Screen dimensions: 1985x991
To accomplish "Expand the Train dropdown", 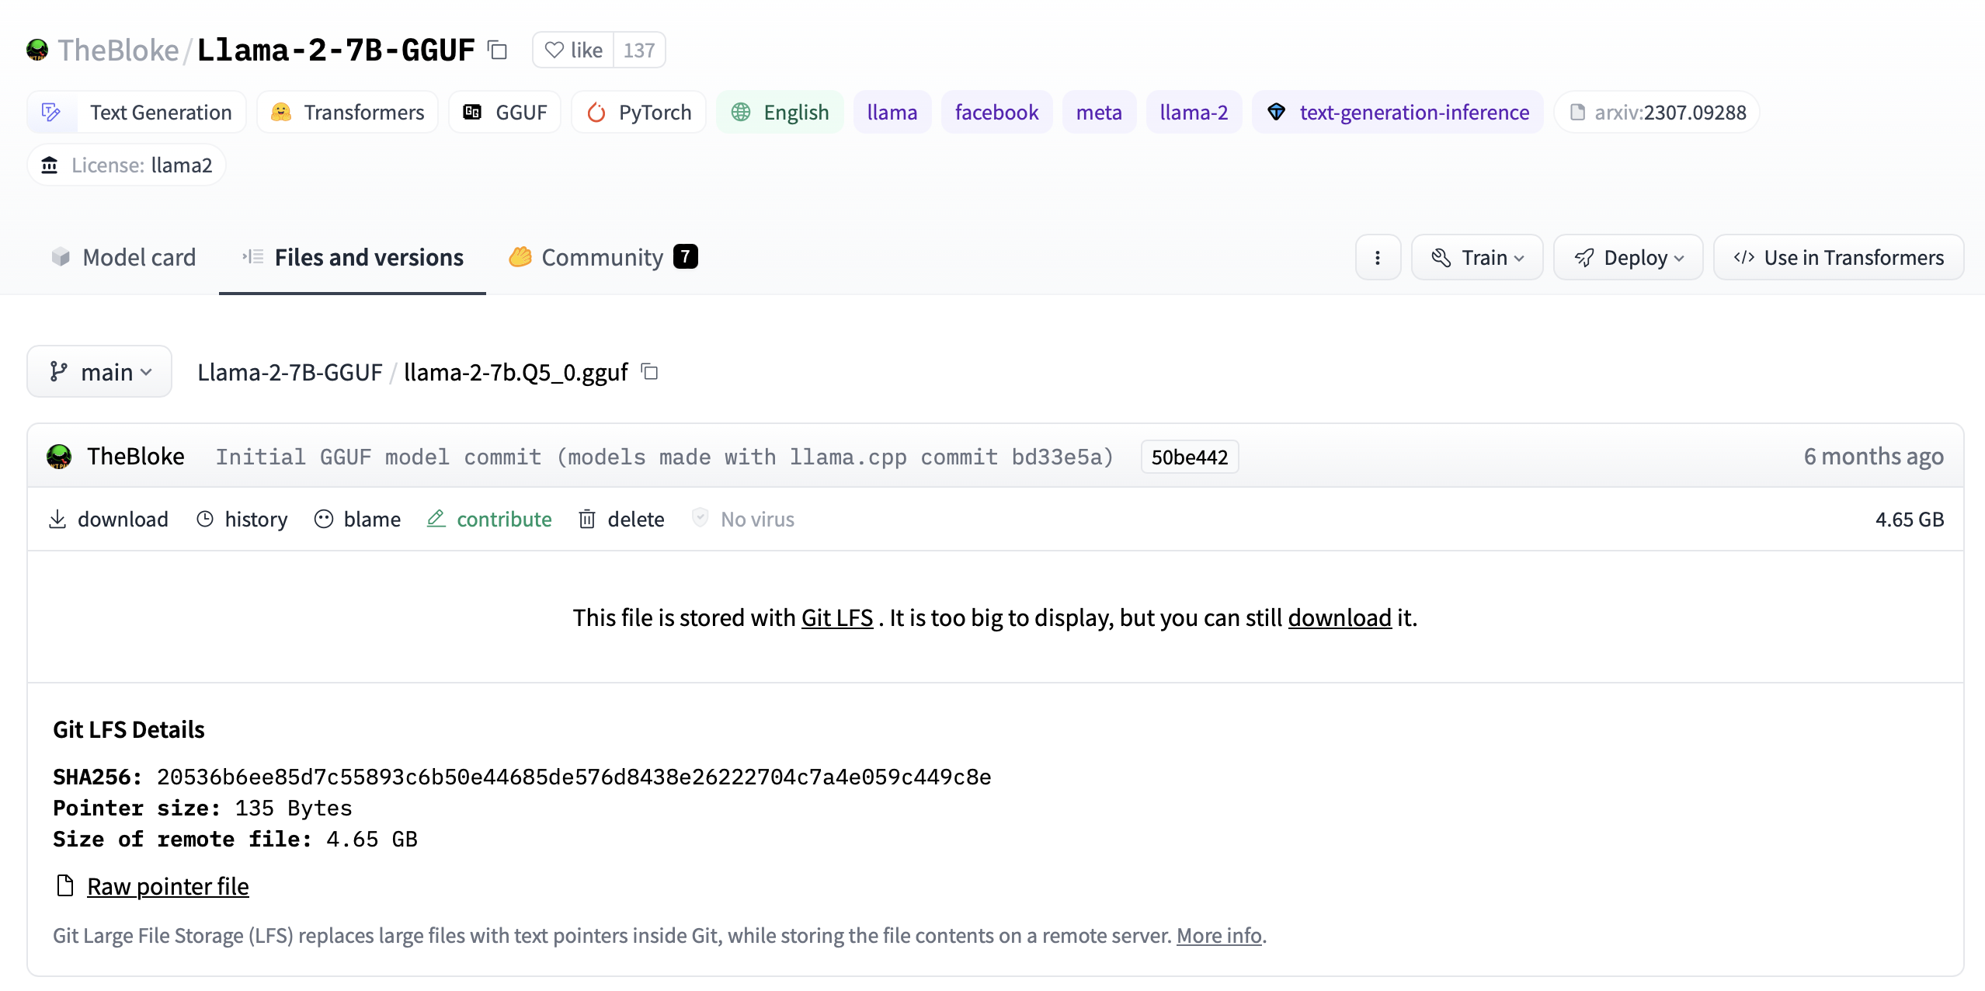I will pos(1477,258).
